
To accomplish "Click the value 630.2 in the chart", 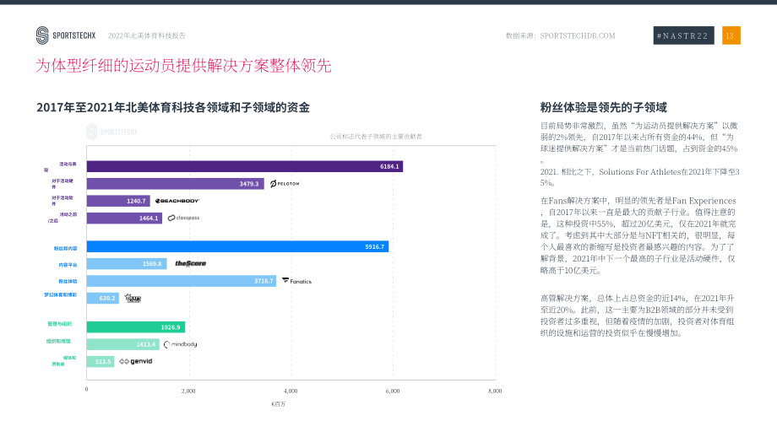I will [107, 299].
